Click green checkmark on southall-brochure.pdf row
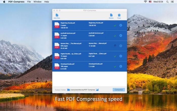The image size is (177, 111). point(115,36)
